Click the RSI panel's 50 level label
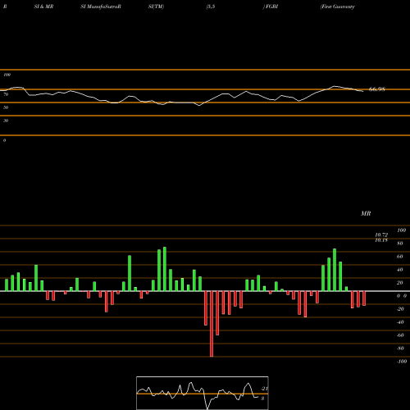 pos(6,107)
